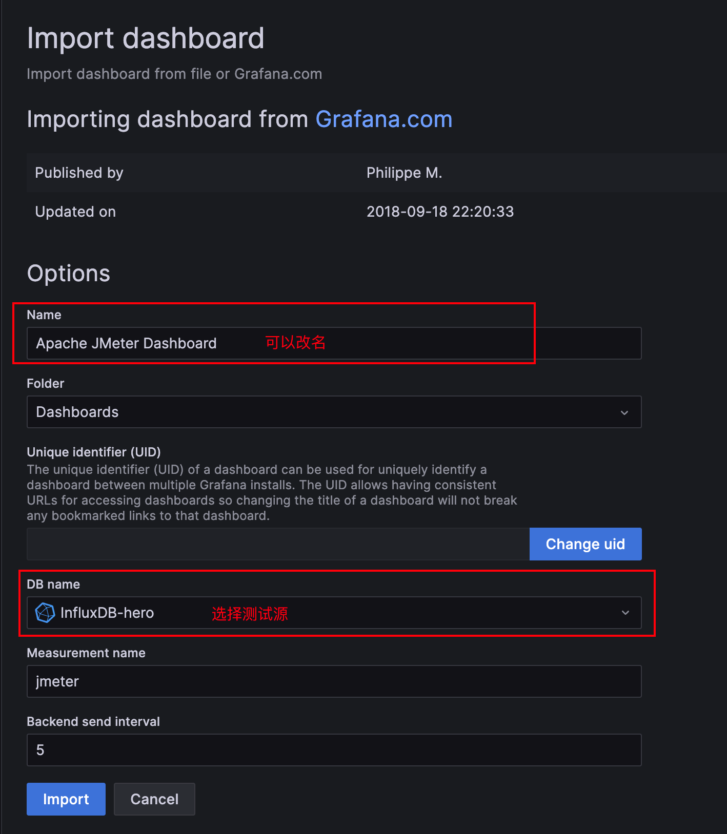Click the Unique identifier (UID) label

coord(94,452)
